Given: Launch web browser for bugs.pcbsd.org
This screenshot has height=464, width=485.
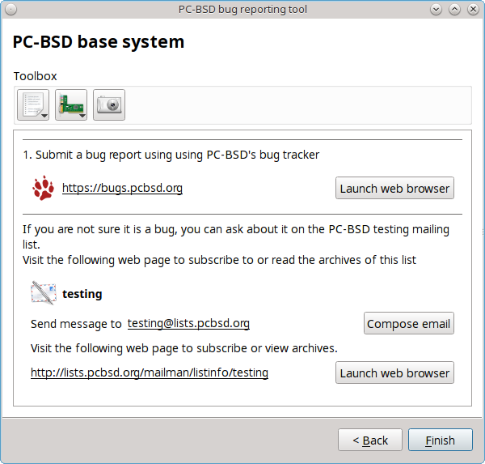Looking at the screenshot, I should [394, 188].
